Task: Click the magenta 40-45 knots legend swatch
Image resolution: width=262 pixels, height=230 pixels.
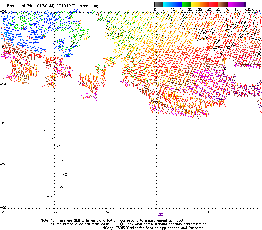Action: [x=232, y=4]
